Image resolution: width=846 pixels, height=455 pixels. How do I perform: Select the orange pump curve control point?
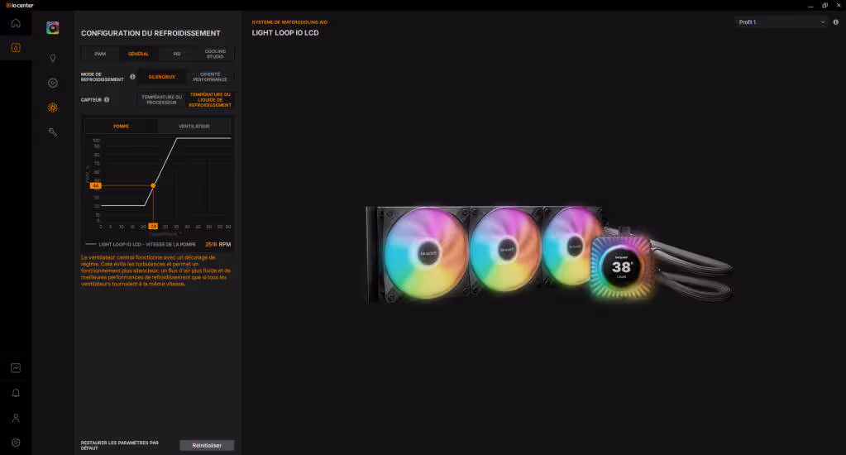tap(153, 185)
